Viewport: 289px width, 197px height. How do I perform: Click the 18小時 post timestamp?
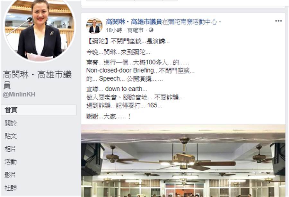114,30
